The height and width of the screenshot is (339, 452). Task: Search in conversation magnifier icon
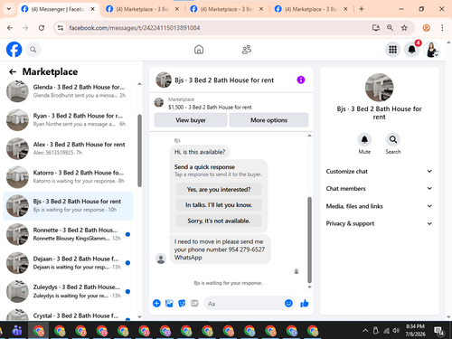[393, 139]
